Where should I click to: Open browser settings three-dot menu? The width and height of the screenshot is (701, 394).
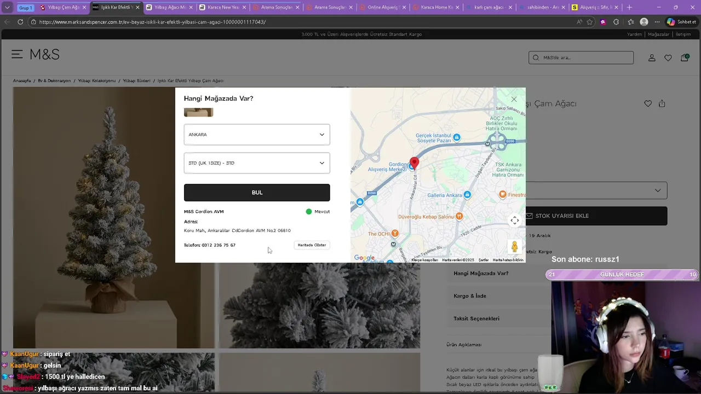coord(657,22)
